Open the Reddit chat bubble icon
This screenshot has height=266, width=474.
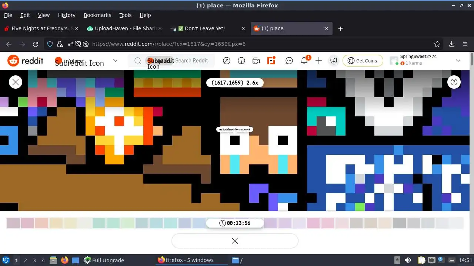pos(289,61)
